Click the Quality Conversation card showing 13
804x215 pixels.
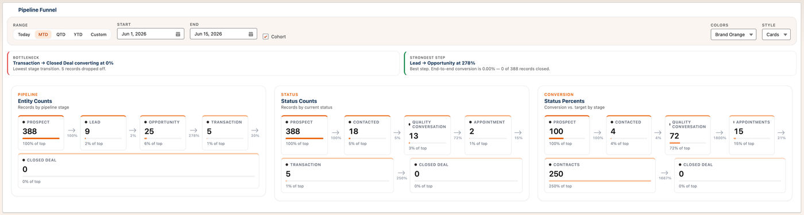coord(427,135)
